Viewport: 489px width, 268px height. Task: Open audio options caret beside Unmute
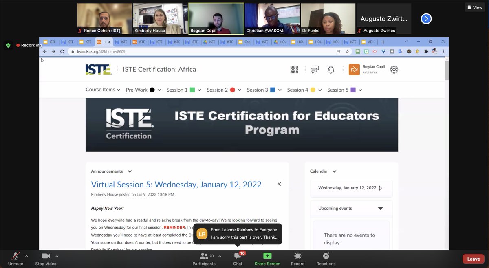(x=26, y=256)
